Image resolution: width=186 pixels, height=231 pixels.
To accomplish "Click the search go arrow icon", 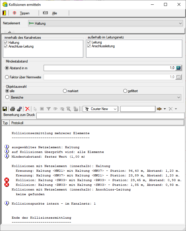I will pos(159,109).
